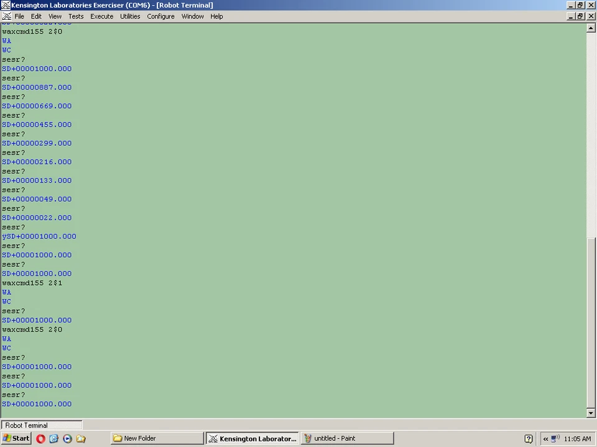Click the ÿSD+00001000.000 response line

(x=39, y=237)
